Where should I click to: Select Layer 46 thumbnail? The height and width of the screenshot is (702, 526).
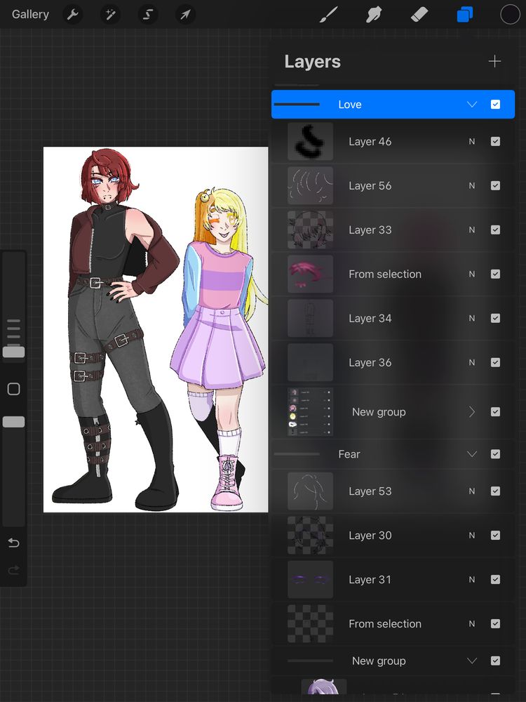coord(311,142)
